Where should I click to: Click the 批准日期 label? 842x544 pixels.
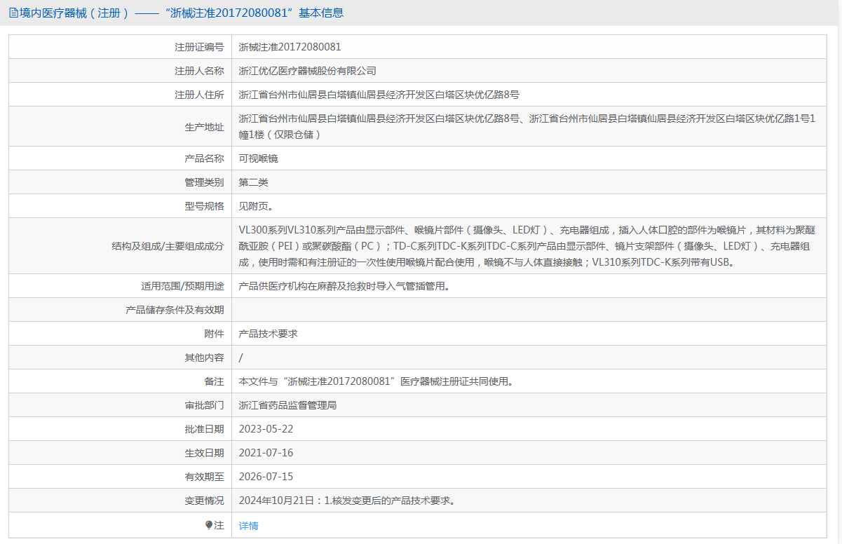coord(205,429)
